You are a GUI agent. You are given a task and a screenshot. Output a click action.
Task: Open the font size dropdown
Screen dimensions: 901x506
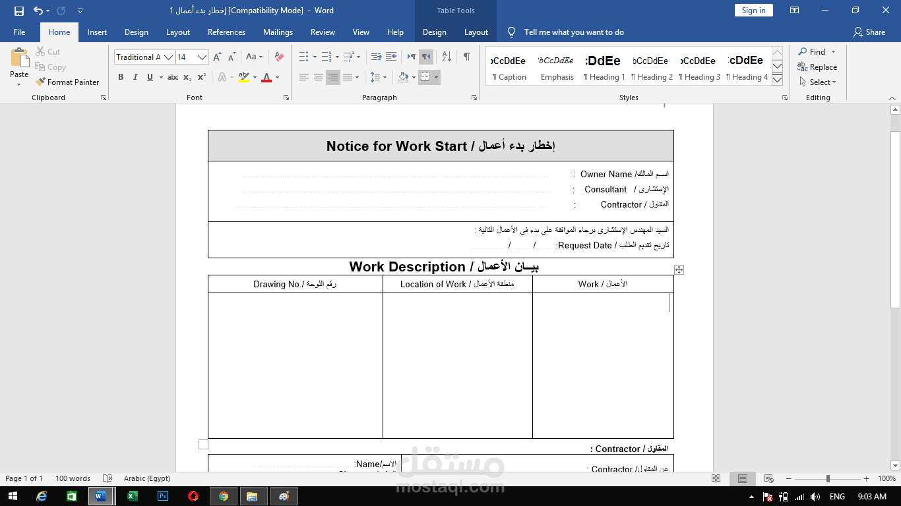coord(202,57)
